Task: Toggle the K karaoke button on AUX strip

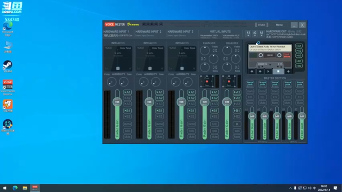Action: (x=237, y=124)
